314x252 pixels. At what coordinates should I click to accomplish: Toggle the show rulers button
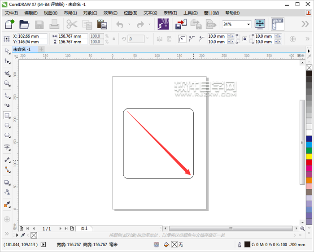pos(278,24)
